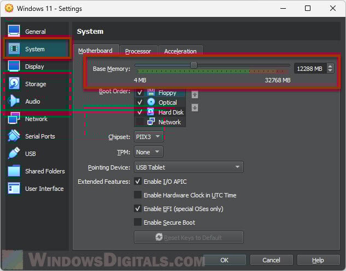Uncheck Optical in boot order

pyautogui.click(x=140, y=103)
